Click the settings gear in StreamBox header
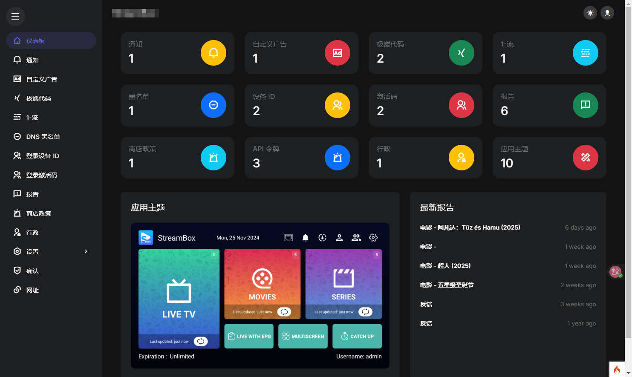632x377 pixels. point(373,238)
